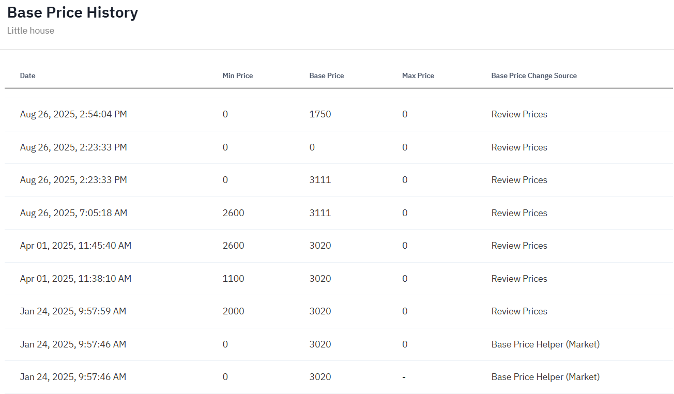Click the dash in the Max Price column
The width and height of the screenshot is (674, 394).
[404, 377]
